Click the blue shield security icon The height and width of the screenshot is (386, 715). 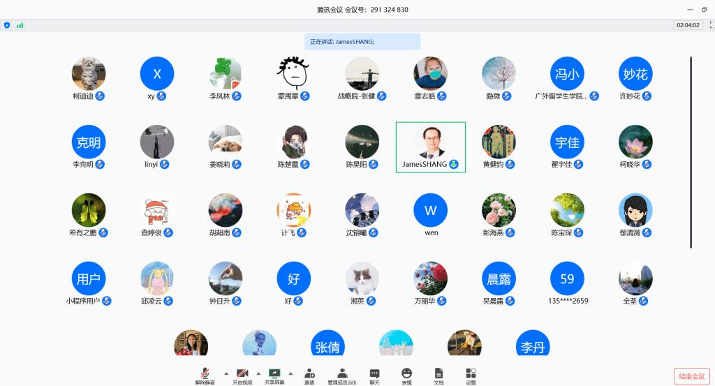(7, 25)
